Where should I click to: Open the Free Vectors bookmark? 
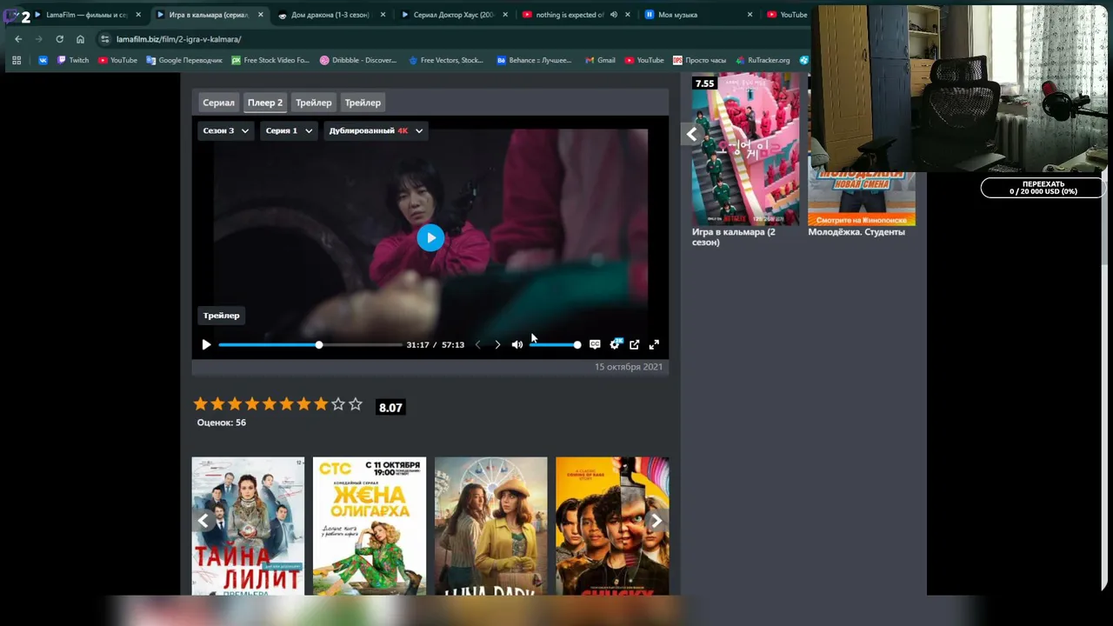pyautogui.click(x=445, y=60)
